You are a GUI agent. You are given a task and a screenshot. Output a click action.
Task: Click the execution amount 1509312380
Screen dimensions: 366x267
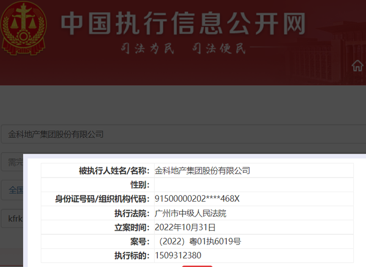point(178,255)
